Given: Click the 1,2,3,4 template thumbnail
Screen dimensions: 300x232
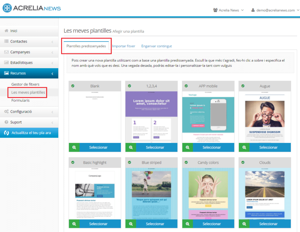Looking at the screenshot, I should click(x=151, y=117).
